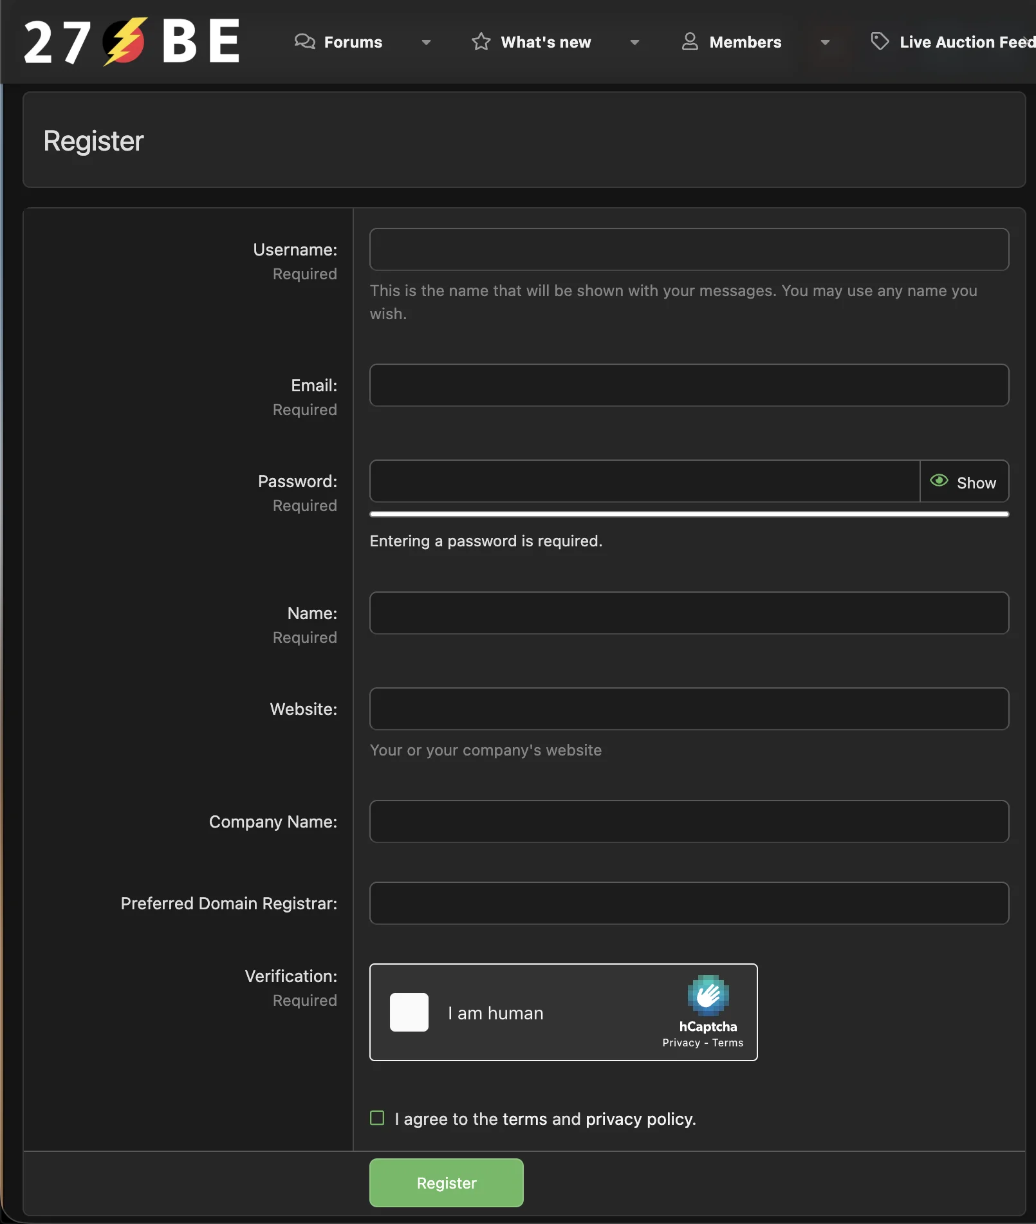Click the hCaptcha hand logo

coord(708,996)
